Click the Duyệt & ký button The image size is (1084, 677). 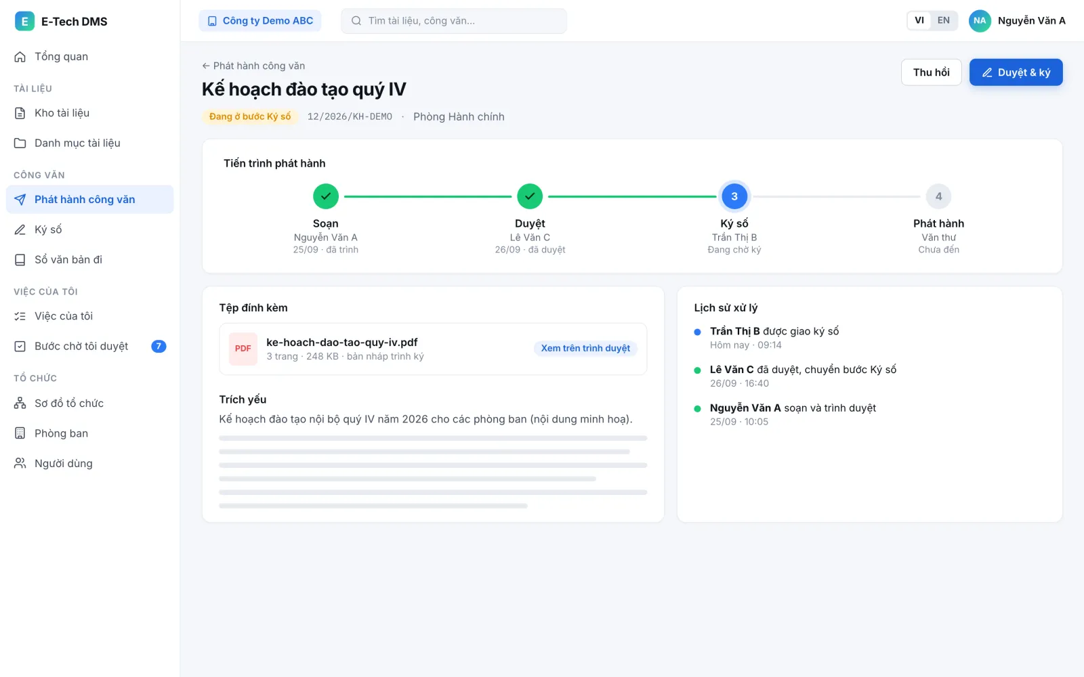[x=1016, y=72]
